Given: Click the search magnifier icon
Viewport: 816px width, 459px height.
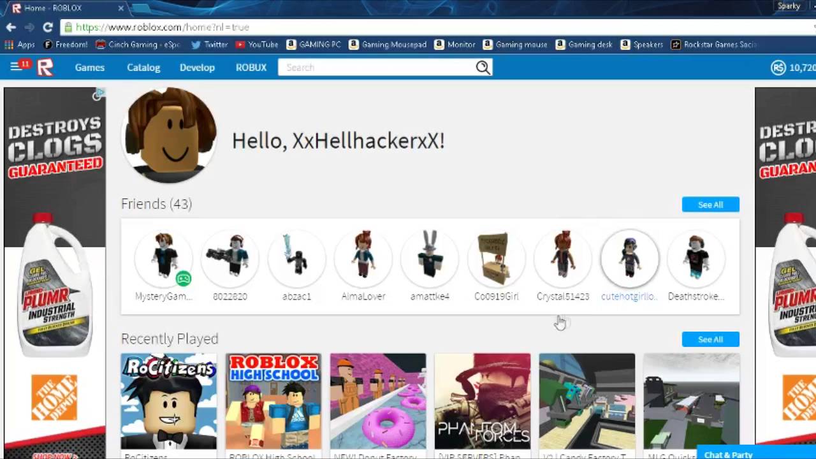Looking at the screenshot, I should click(x=483, y=67).
